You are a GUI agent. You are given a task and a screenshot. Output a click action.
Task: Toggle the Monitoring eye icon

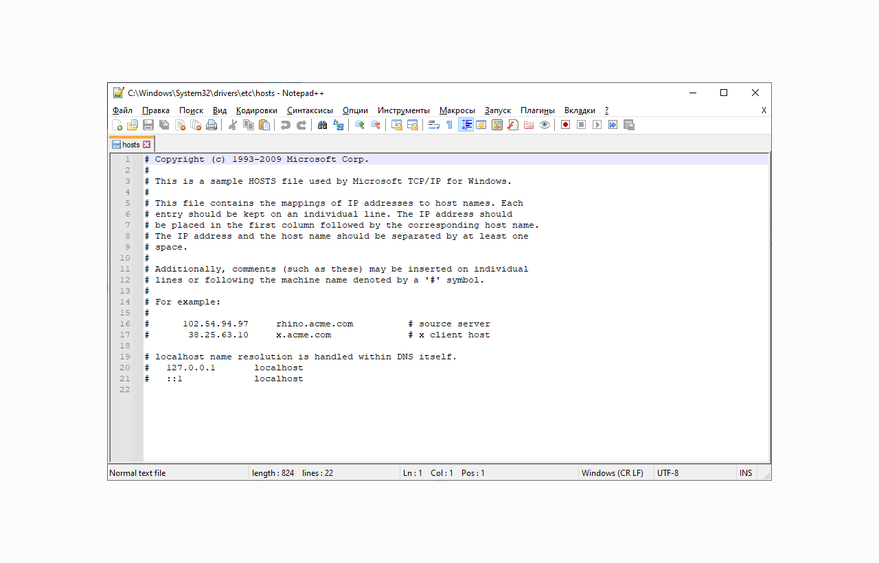[x=545, y=125]
